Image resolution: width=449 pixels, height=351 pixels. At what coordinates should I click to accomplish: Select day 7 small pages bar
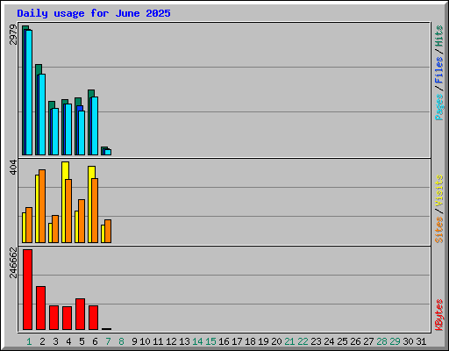coord(108,152)
